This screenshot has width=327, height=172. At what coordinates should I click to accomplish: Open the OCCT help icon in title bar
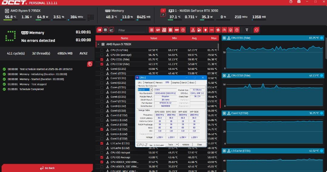pos(291,2)
